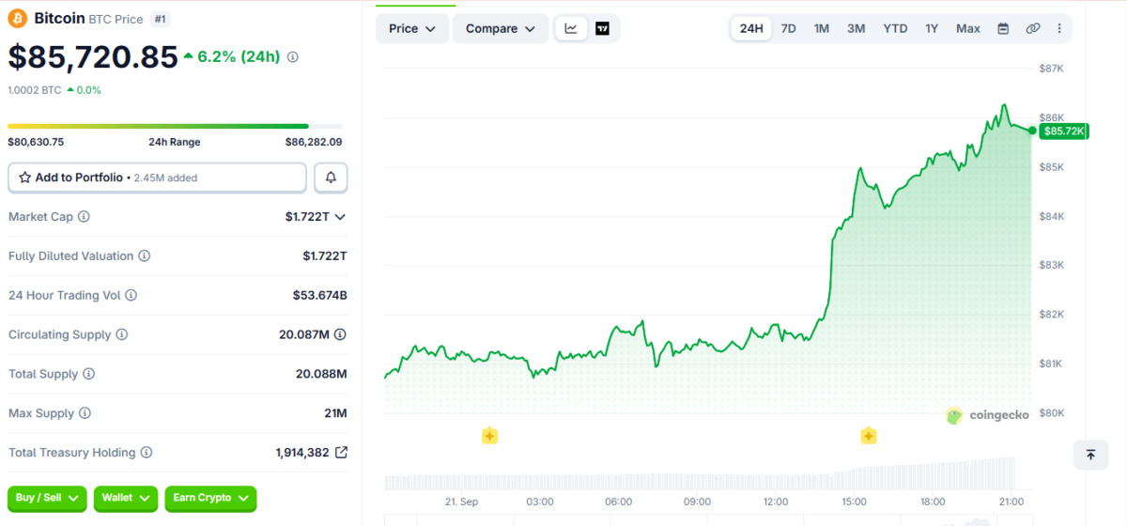The image size is (1127, 526).
Task: Open the Earn Crypto dropdown
Action: [210, 498]
